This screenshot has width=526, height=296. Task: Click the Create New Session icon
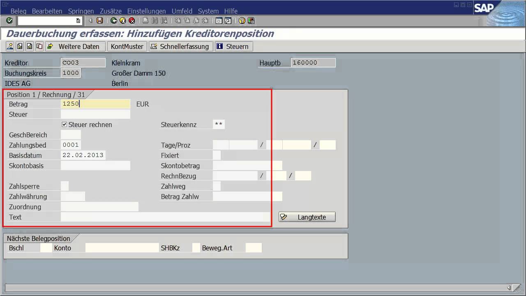(219, 21)
